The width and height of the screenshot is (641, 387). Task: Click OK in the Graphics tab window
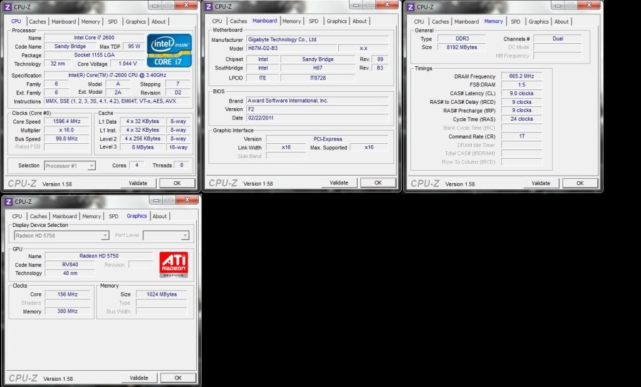coord(178,378)
